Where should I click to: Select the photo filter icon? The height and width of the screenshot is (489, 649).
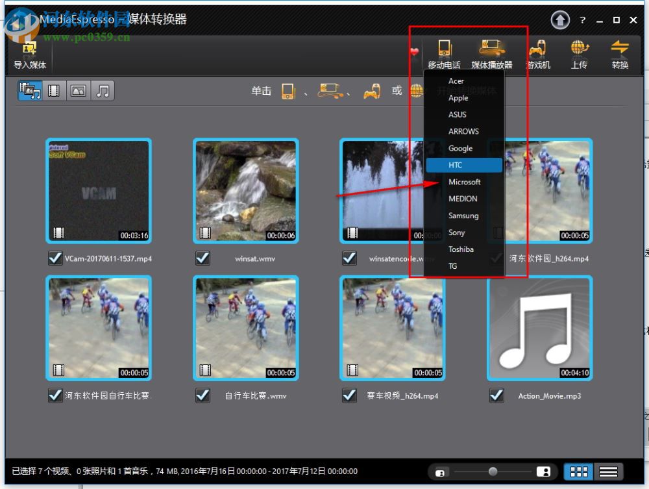(78, 90)
